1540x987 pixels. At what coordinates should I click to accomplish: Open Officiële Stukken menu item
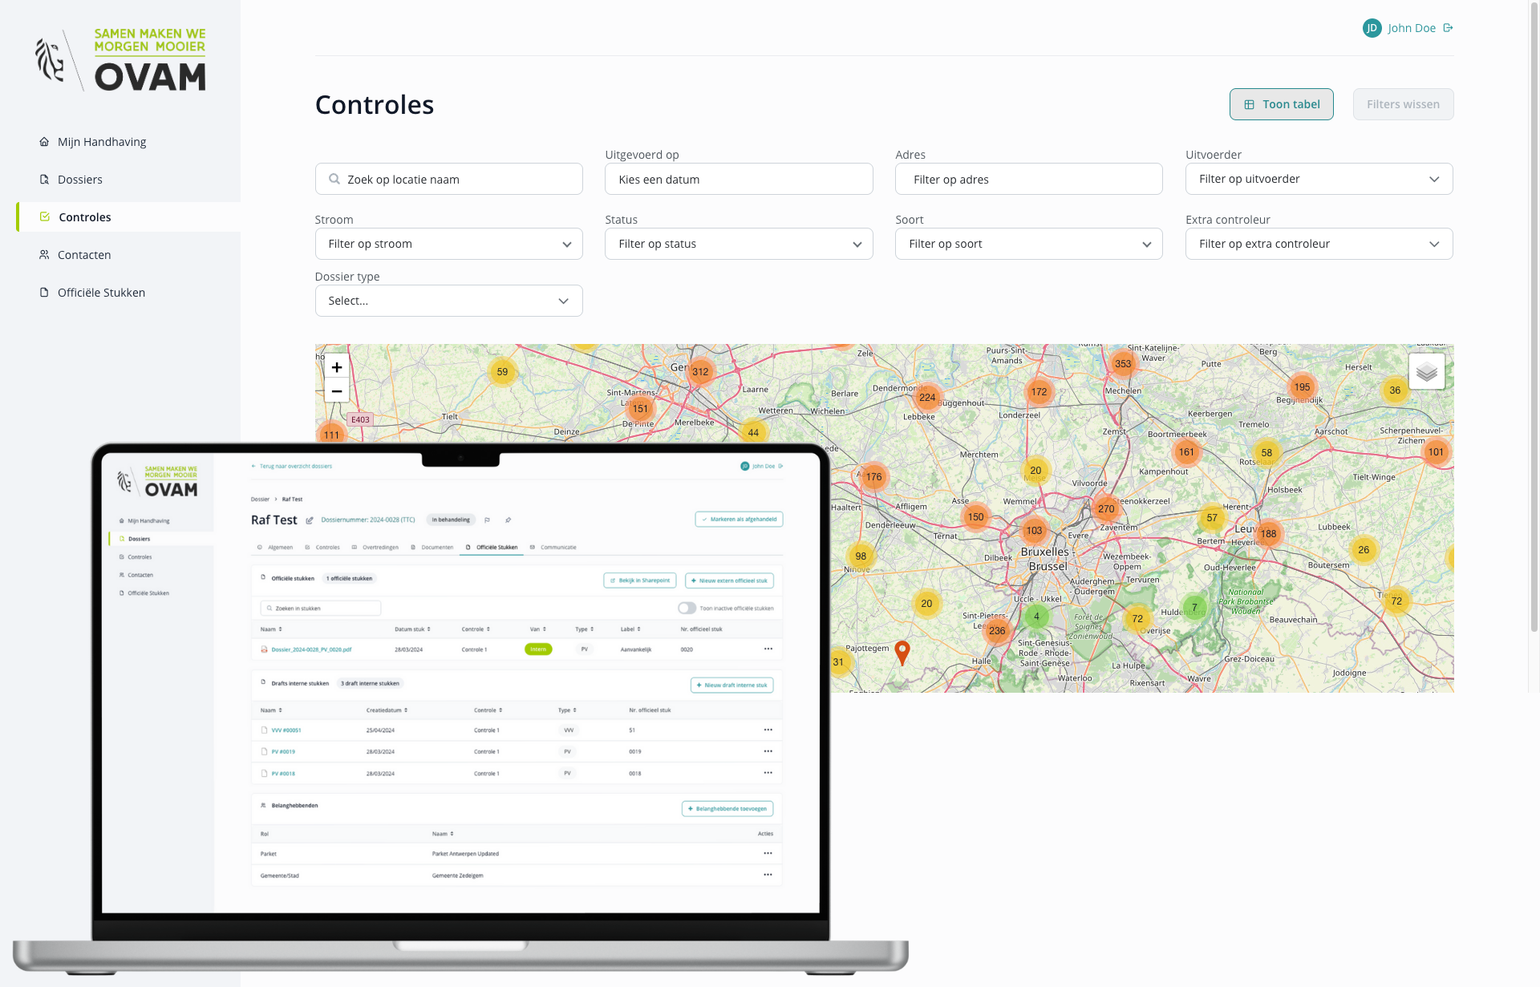(x=101, y=293)
